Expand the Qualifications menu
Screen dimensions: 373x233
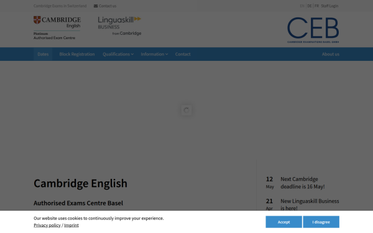click(118, 54)
